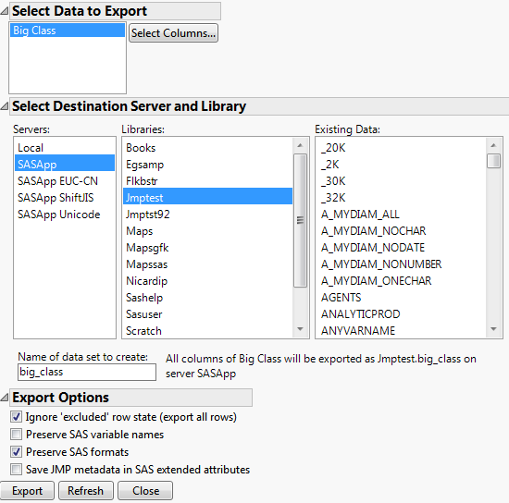Screen dimensions: 509x503
Task: Select the Jmptst92 library
Action: pos(207,215)
